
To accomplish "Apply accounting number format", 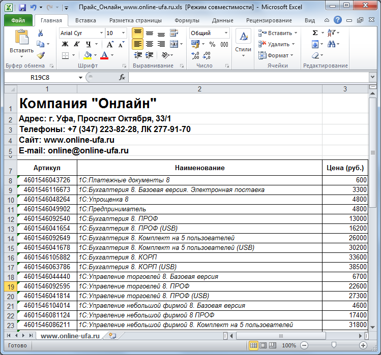I will pos(195,44).
